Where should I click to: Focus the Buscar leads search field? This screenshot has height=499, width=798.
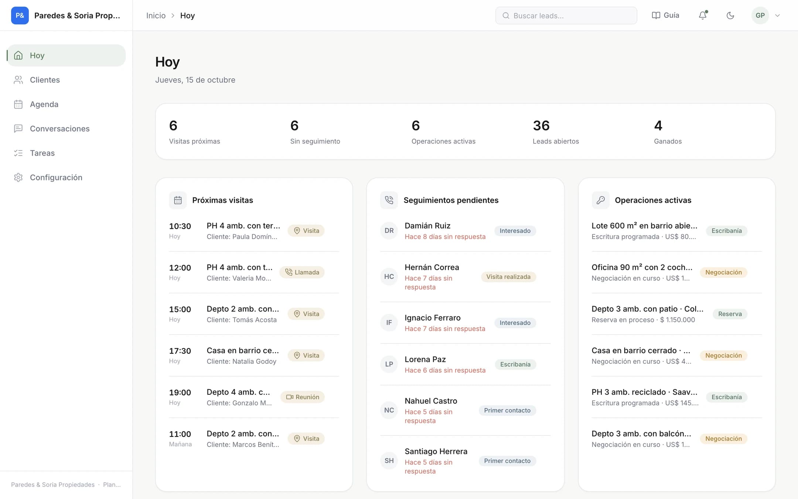[566, 16]
